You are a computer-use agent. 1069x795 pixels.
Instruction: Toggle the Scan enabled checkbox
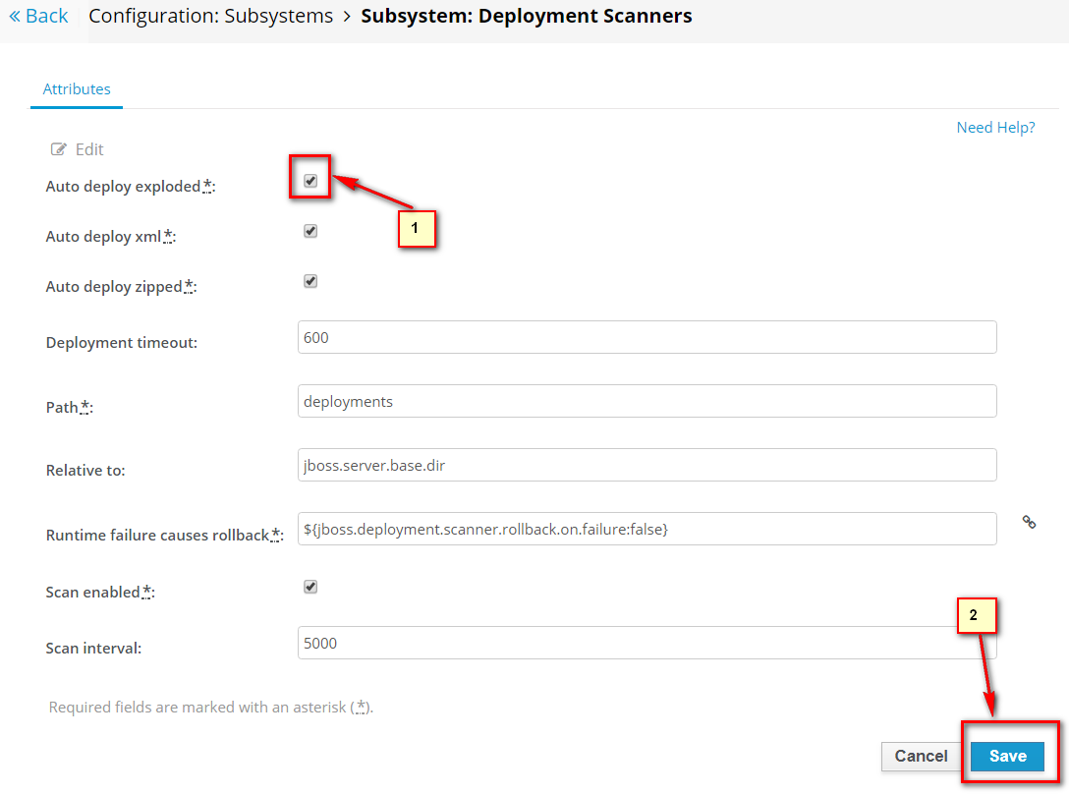[x=310, y=587]
